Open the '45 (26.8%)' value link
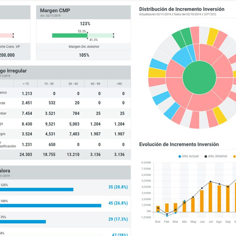 click(x=118, y=203)
